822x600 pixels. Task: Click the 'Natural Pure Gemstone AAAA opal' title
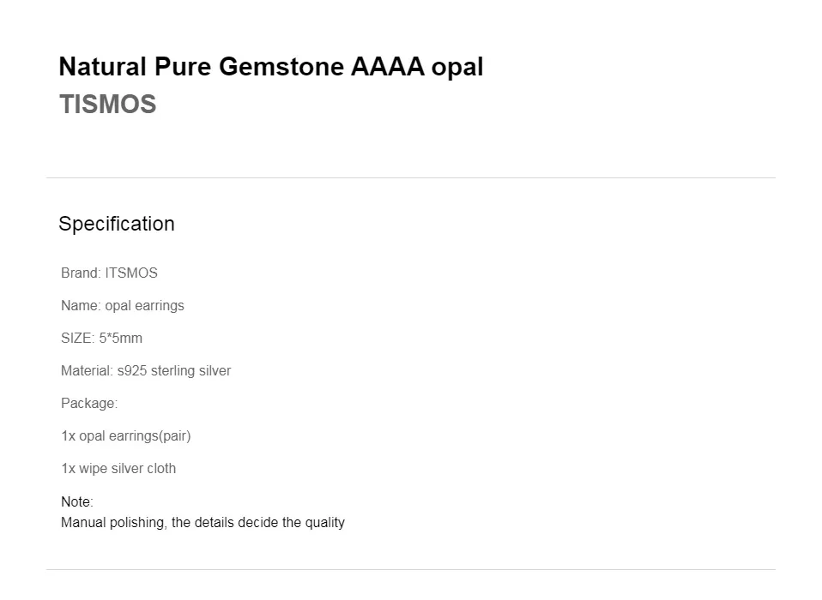270,67
